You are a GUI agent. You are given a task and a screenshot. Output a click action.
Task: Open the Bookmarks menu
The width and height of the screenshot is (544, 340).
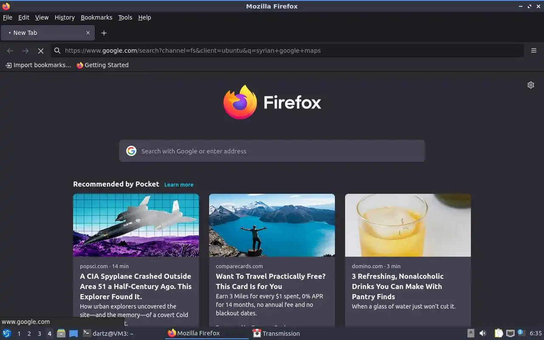click(96, 17)
